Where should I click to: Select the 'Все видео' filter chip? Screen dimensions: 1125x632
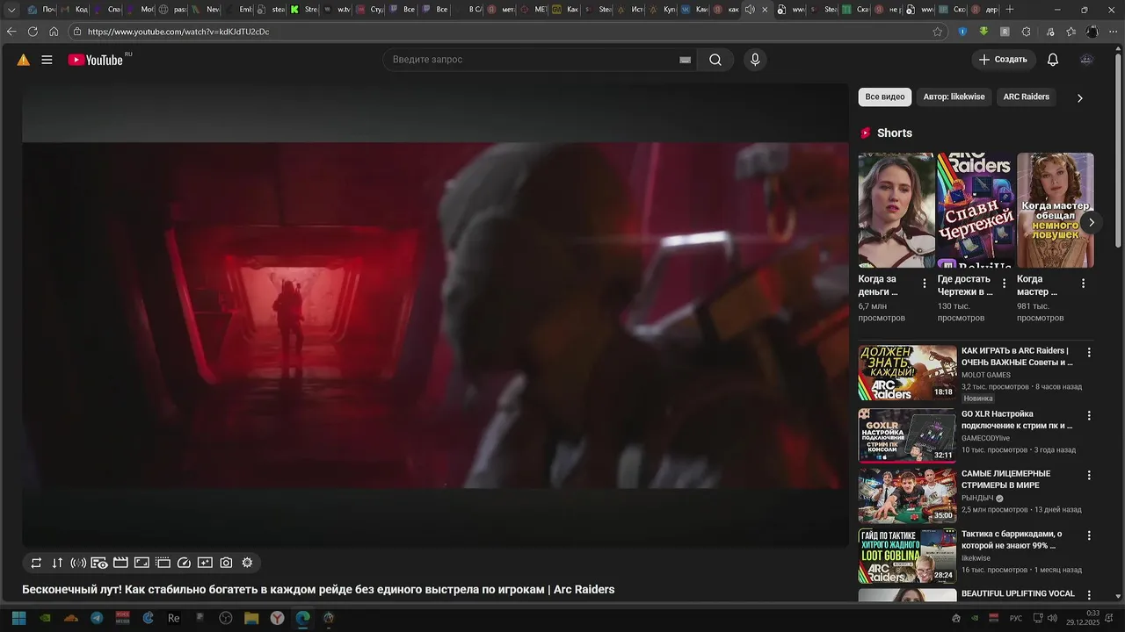pos(885,97)
